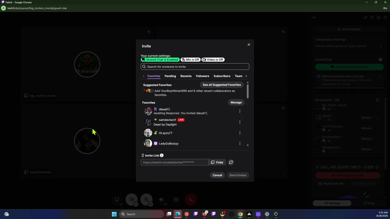Click the Shared Chat info icon in the side panel
Image resolution: width=390 pixels, height=219 pixels.
pos(381,60)
